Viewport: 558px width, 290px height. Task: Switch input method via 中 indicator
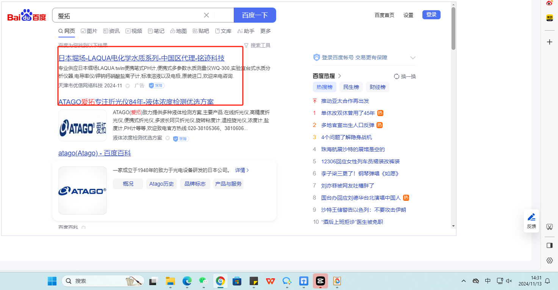coord(488,281)
